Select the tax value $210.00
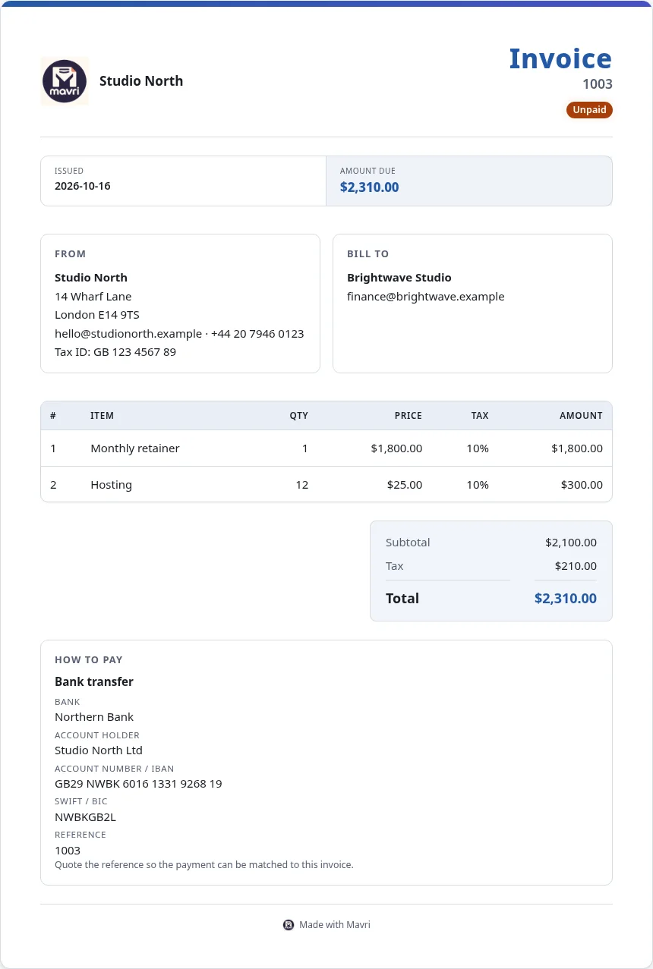The width and height of the screenshot is (653, 969). 576,566
